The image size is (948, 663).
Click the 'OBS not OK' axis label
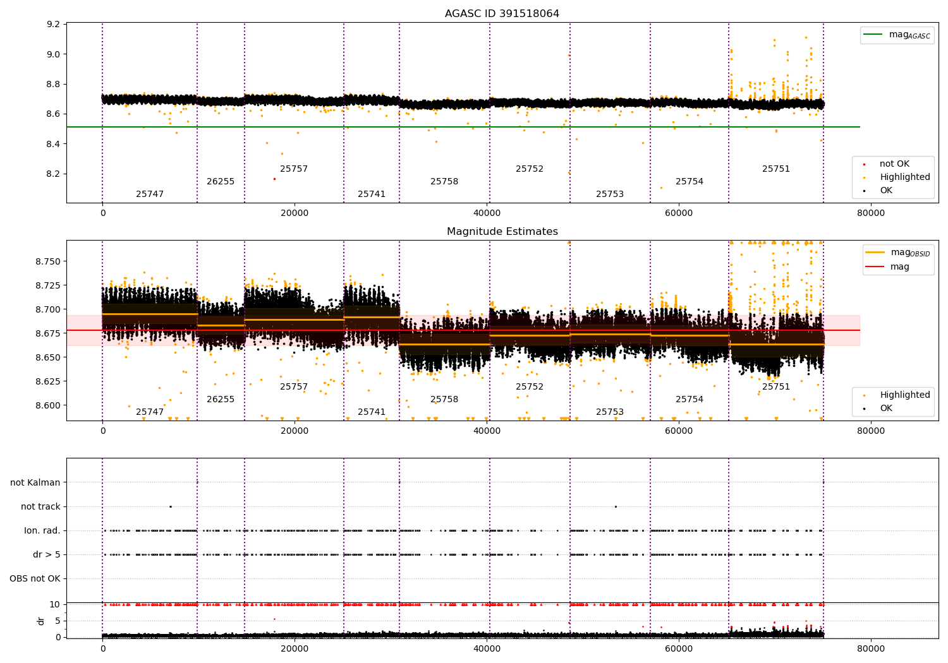coord(35,578)
